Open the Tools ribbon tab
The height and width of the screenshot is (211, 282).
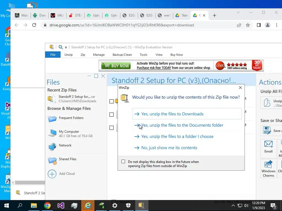(143, 55)
